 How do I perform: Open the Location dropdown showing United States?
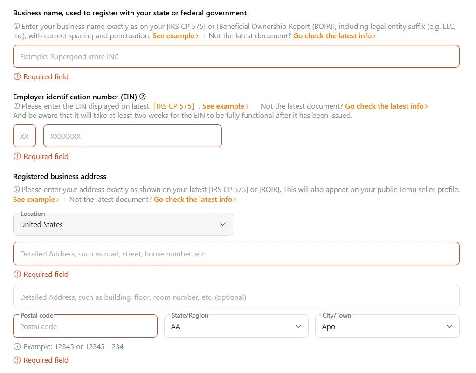click(123, 224)
